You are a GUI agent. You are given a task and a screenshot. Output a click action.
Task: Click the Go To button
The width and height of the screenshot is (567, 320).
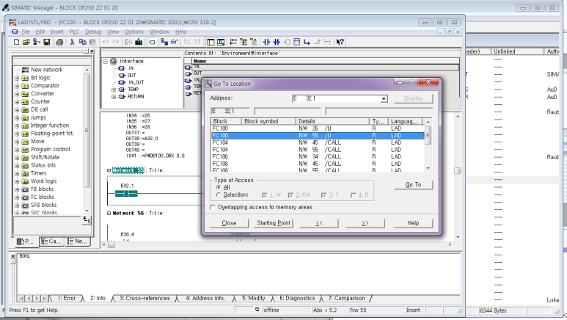click(x=413, y=185)
